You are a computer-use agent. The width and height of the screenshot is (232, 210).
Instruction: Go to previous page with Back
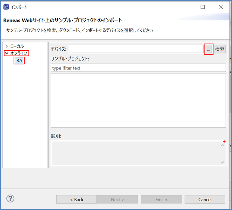pyautogui.click(x=77, y=199)
